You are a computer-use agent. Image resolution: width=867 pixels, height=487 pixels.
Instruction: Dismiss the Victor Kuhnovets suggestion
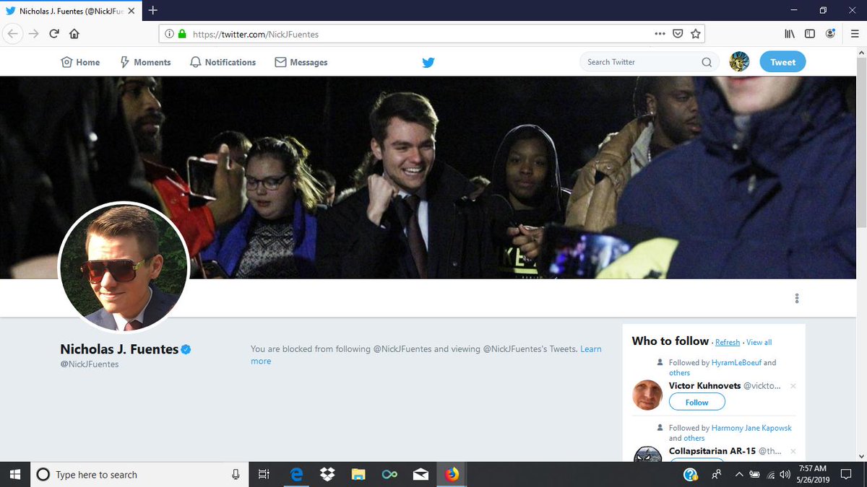(793, 386)
